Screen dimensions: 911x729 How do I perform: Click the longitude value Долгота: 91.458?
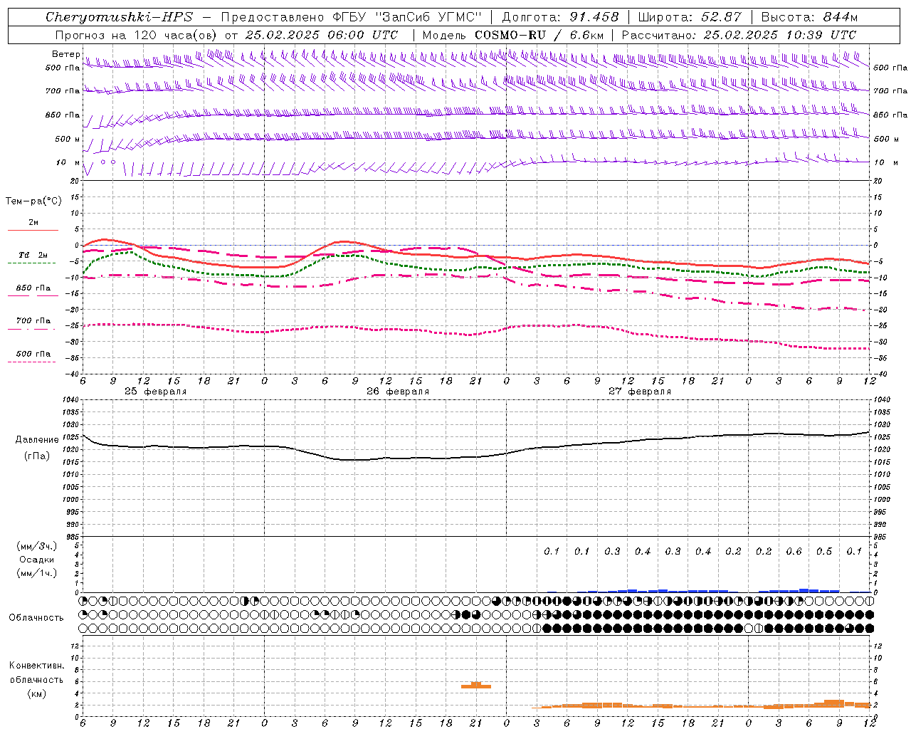(561, 17)
